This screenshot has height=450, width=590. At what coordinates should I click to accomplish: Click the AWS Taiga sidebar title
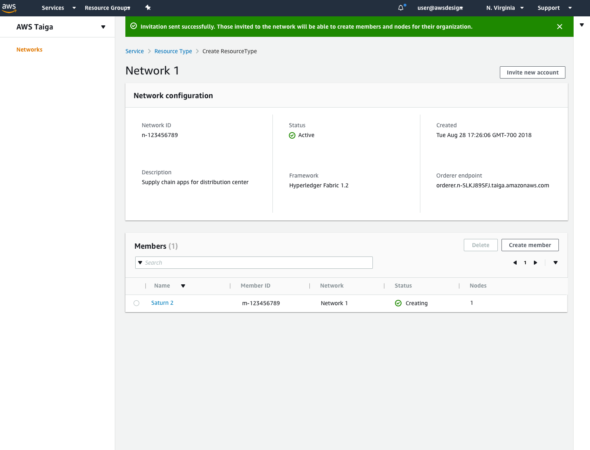click(x=35, y=27)
